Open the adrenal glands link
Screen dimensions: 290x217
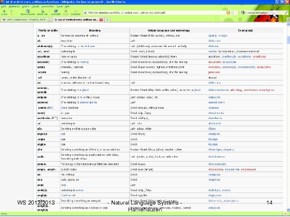[88, 102]
